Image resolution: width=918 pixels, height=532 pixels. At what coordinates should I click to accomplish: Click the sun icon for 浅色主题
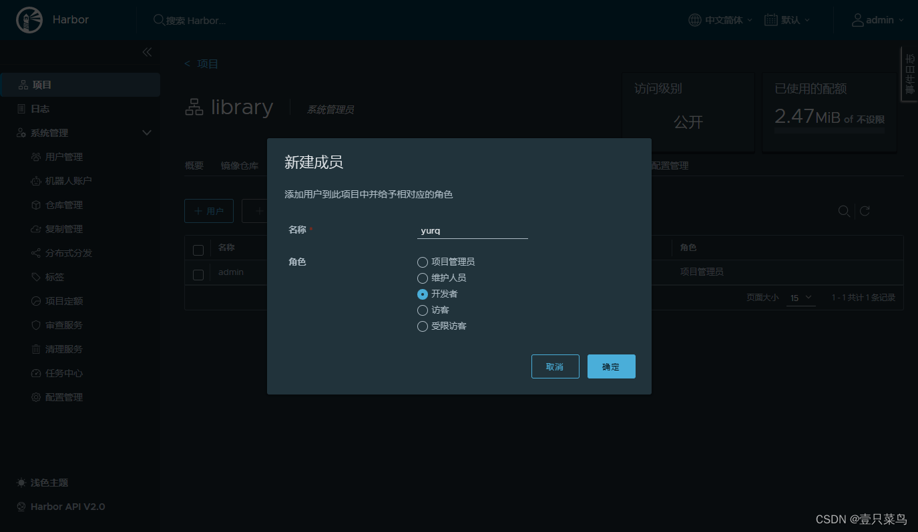[x=21, y=483]
